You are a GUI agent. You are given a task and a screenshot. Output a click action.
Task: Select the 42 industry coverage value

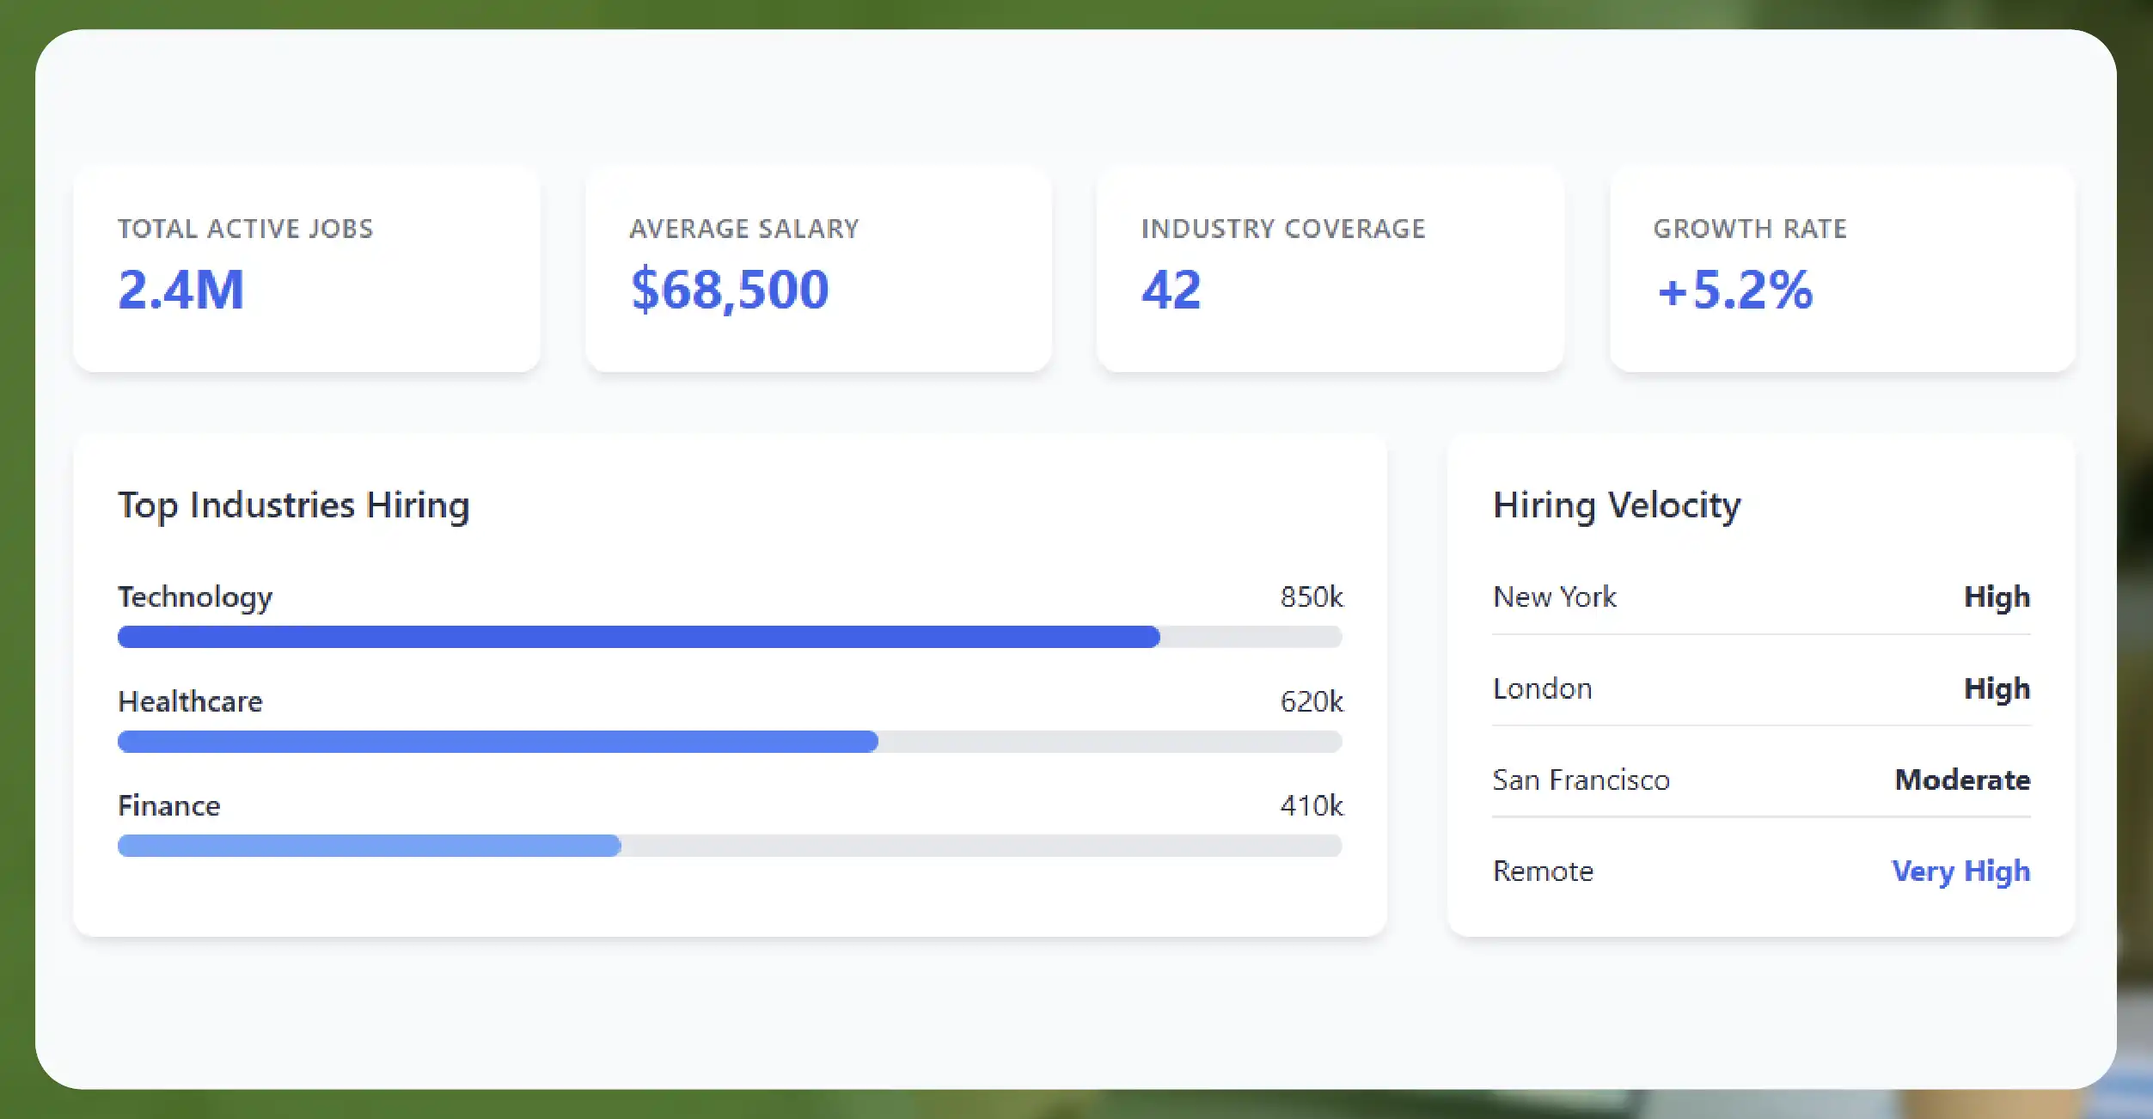pos(1171,290)
